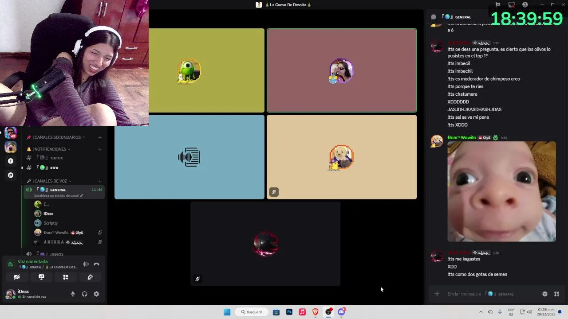Share your screen button
Image resolution: width=568 pixels, height=319 pixels.
point(41,277)
